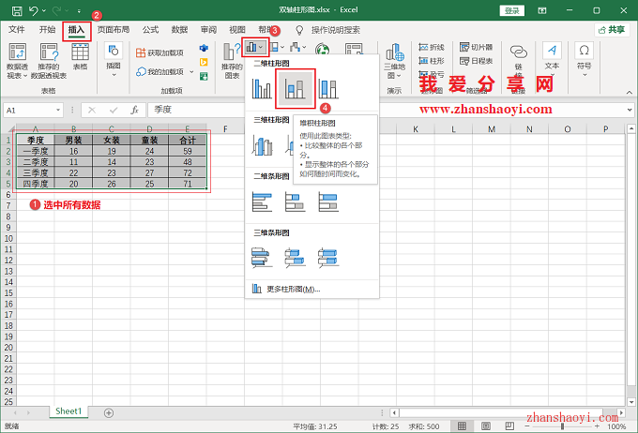Select the Sheet1 tab
This screenshot has width=638, height=433.
(x=68, y=411)
